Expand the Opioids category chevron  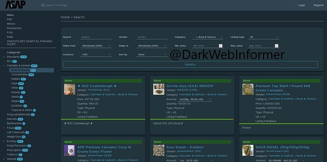4,159
